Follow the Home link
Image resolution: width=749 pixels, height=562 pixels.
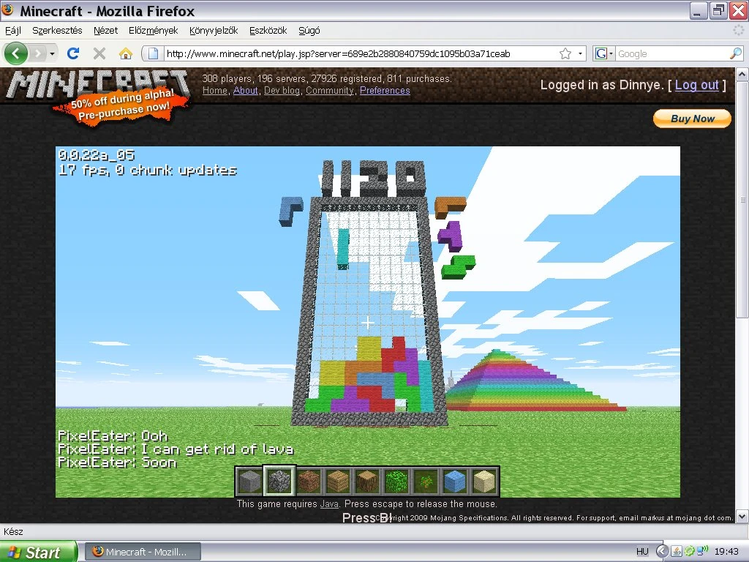click(x=214, y=90)
